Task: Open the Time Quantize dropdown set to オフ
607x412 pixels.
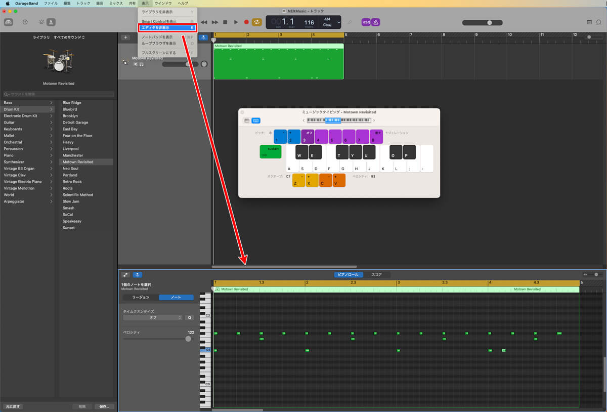Action: tap(153, 318)
